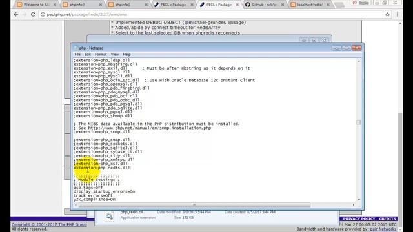
Task: Close the Welcome to XAMPP tab
Action: (x=55, y=5)
